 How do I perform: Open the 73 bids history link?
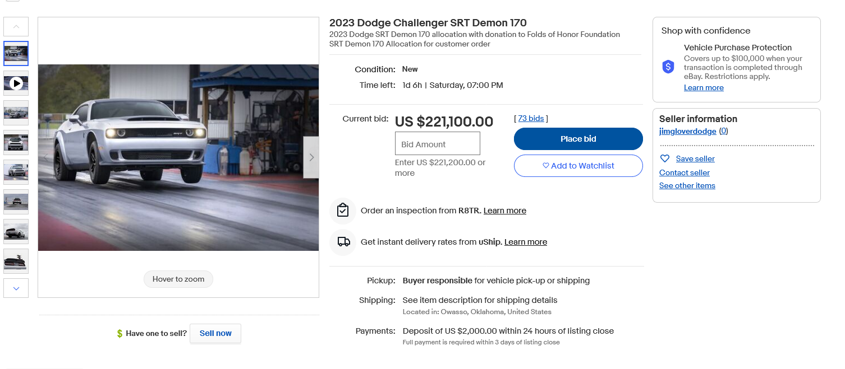pyautogui.click(x=531, y=118)
